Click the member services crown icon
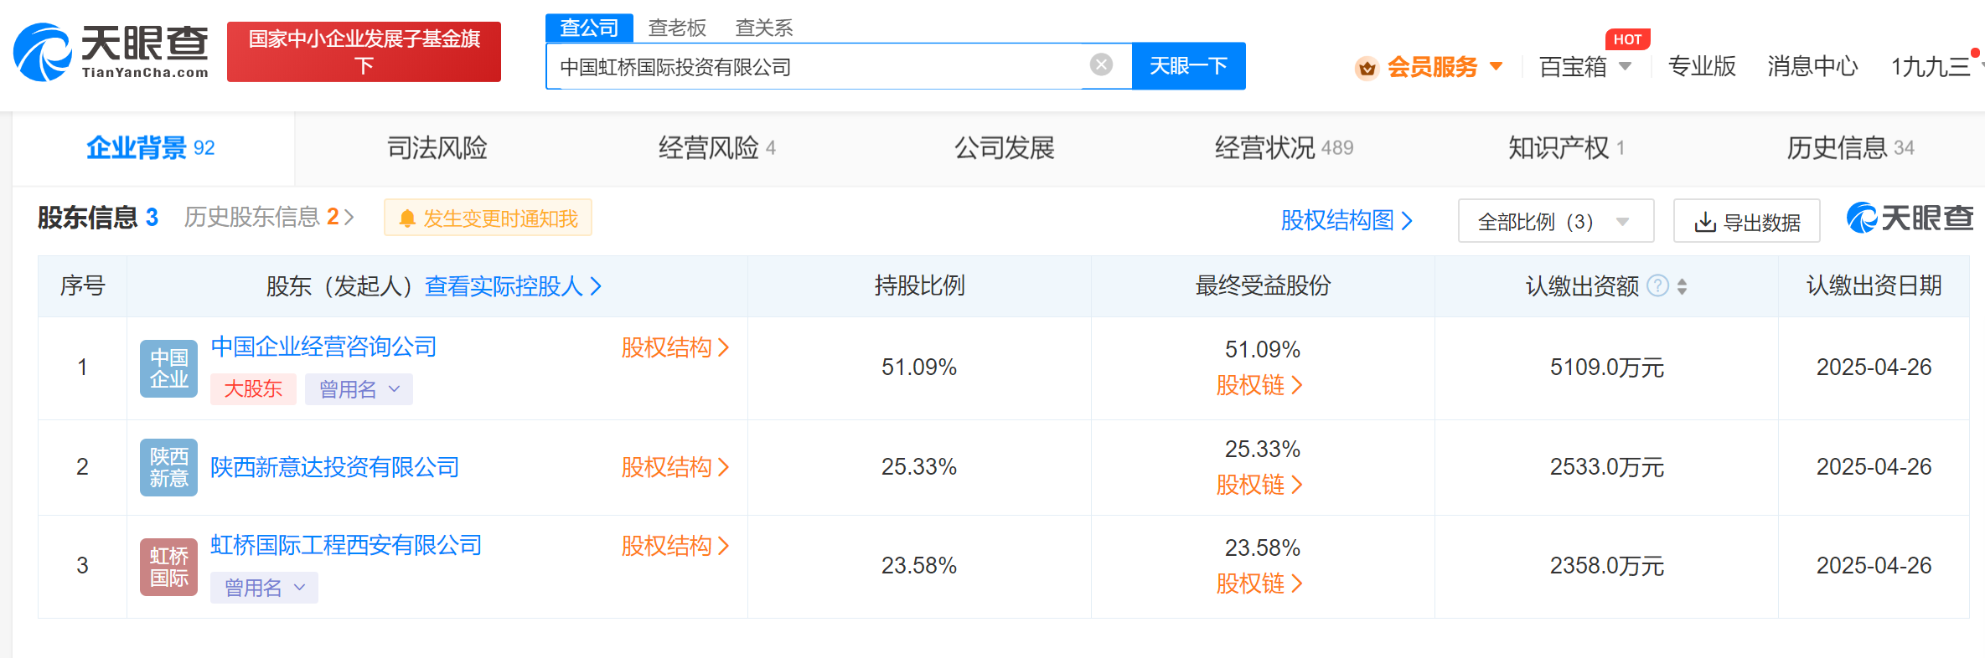Screen dimensions: 1985x658 1367,68
